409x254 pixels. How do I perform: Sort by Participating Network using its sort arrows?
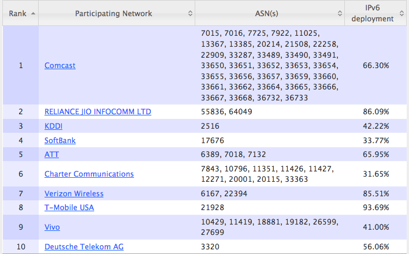tap(191, 13)
